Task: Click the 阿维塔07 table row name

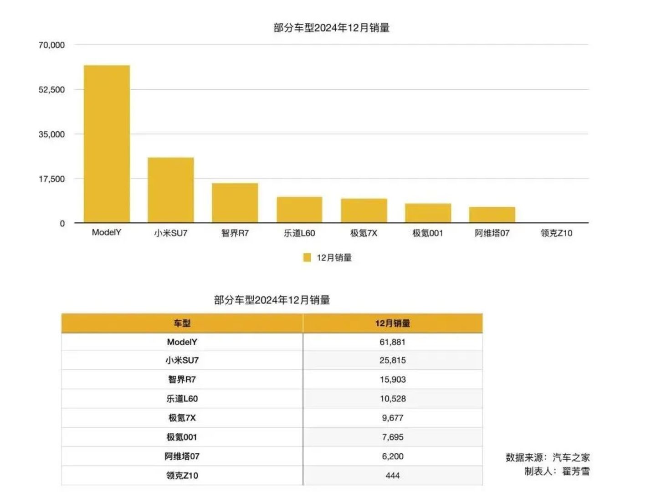Action: coord(182,456)
